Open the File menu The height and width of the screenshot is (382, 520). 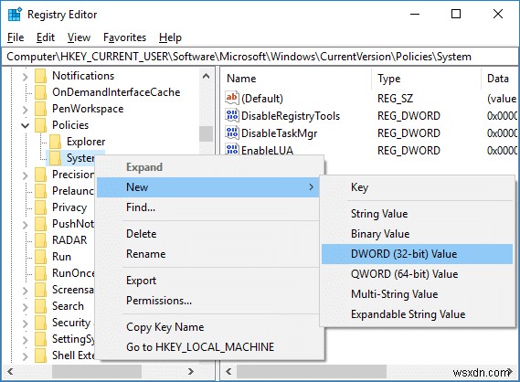16,37
